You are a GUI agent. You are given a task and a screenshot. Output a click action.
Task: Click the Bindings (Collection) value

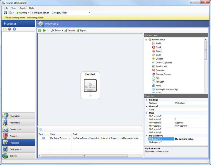click(191, 103)
